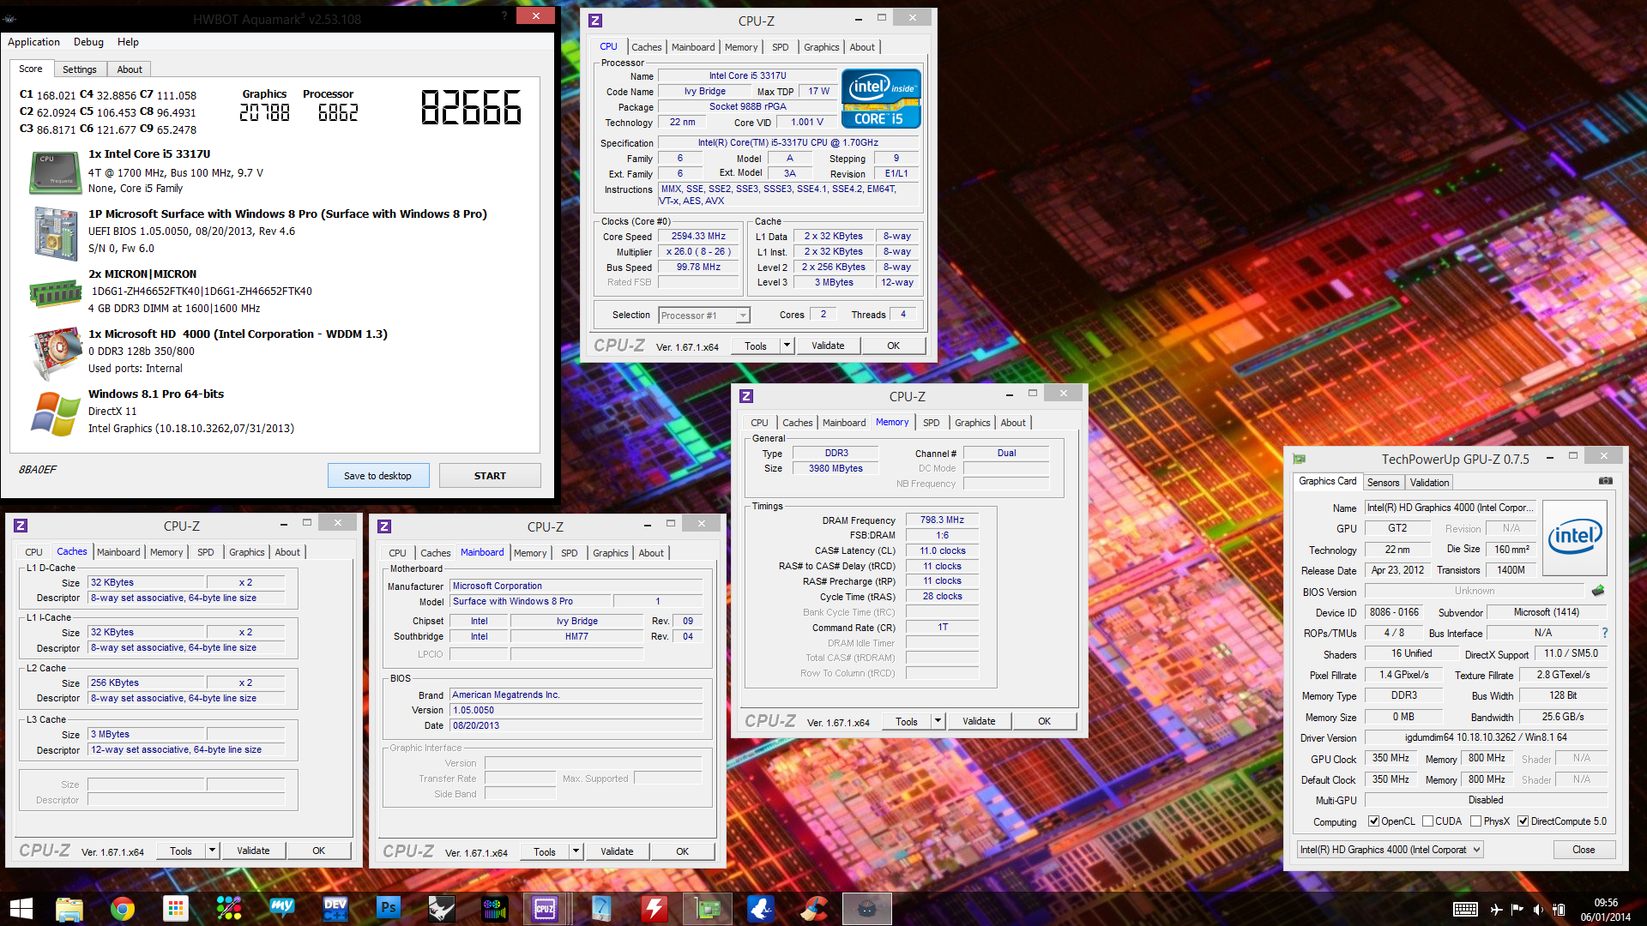The height and width of the screenshot is (926, 1647).
Task: Click touch keyboard tray icon
Action: coord(1465,910)
